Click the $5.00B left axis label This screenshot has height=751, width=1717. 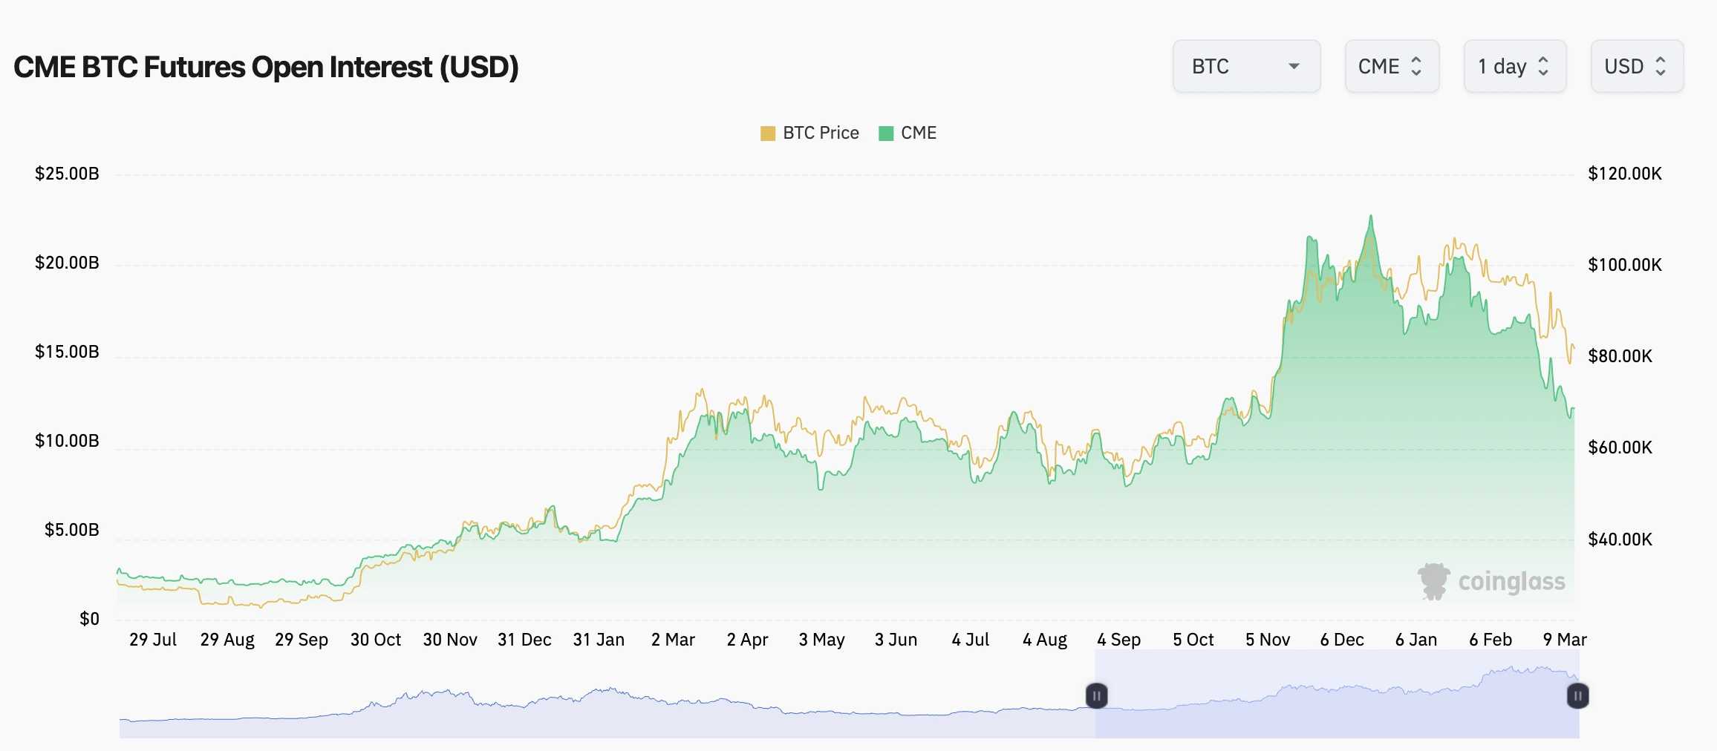coord(71,530)
